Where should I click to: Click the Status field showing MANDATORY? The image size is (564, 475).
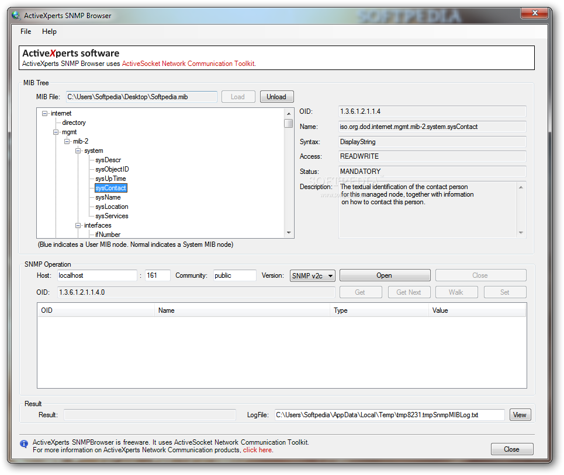coord(432,172)
